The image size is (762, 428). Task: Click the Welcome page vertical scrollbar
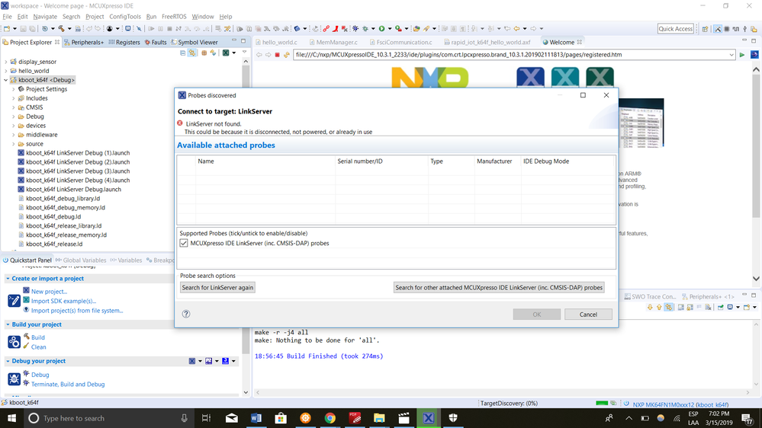point(756,174)
